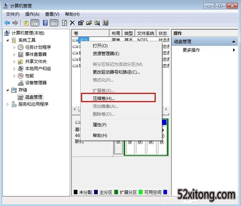
Task: Click the Back arrow toolbar icon
Action: (x=7, y=23)
